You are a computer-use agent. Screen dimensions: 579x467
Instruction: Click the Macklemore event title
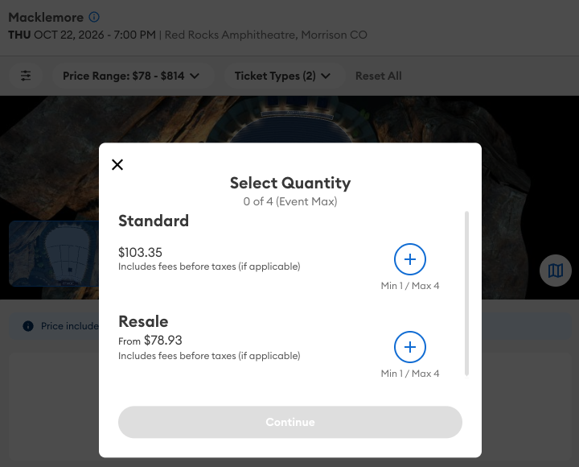pos(46,17)
